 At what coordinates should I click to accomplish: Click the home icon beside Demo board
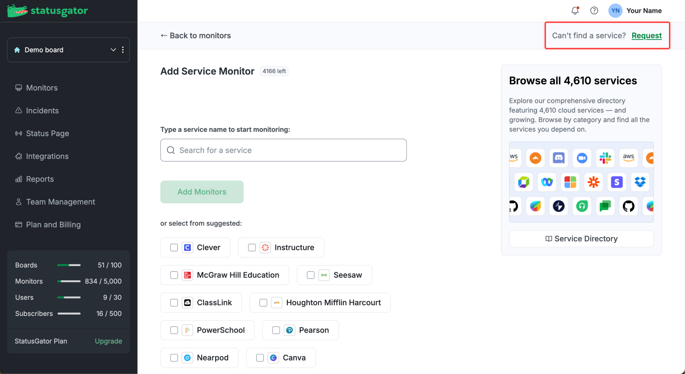17,50
